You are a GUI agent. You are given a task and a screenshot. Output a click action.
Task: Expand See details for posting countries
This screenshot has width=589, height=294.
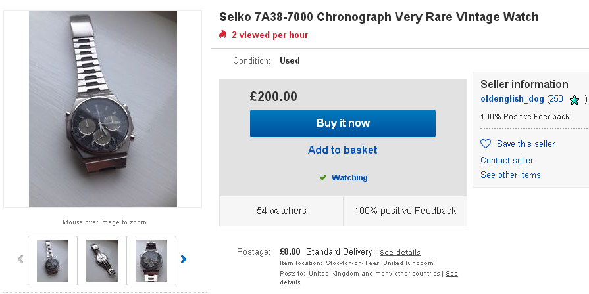tap(451, 274)
